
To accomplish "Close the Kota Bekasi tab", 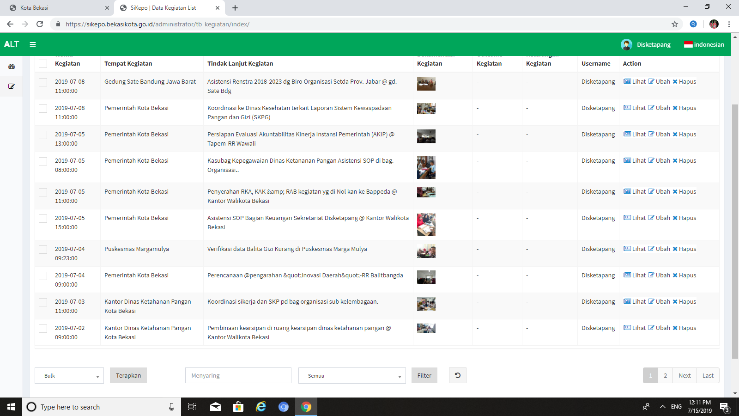I will pyautogui.click(x=107, y=8).
